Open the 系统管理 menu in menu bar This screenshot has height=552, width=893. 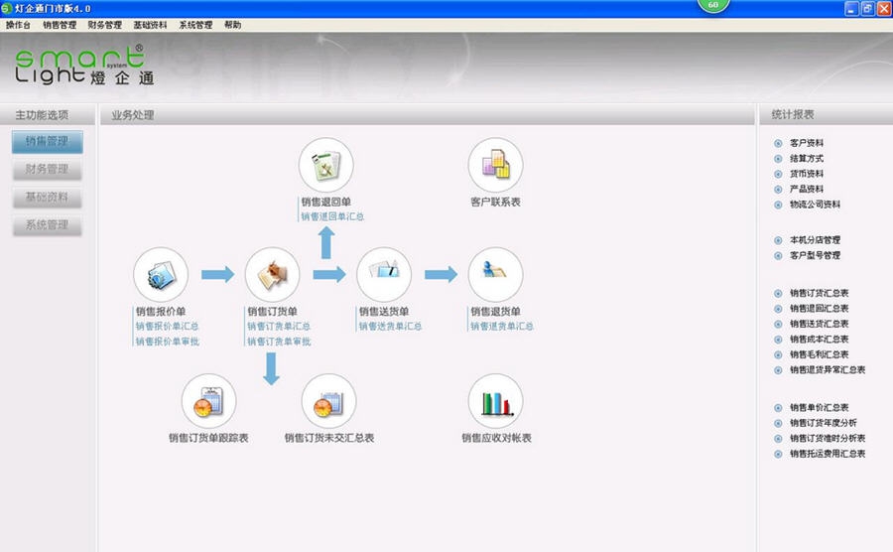(195, 25)
